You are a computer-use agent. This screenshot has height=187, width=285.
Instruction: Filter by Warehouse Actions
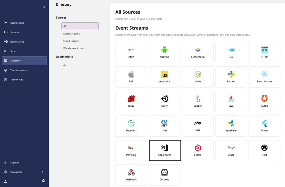coord(74,48)
